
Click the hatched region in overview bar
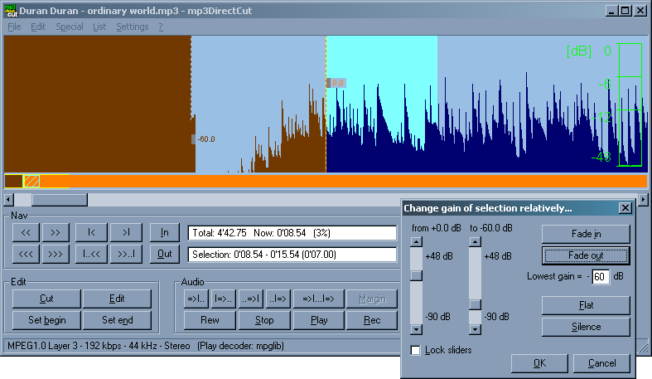(31, 181)
